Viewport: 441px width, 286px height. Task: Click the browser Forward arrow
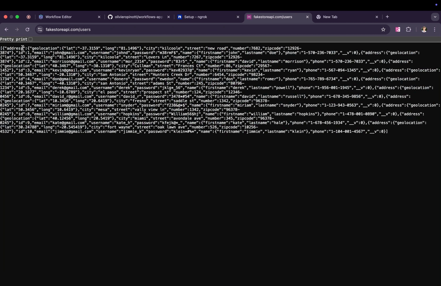point(17,29)
